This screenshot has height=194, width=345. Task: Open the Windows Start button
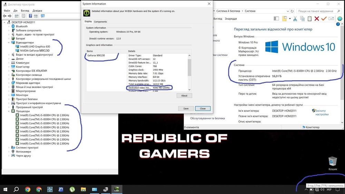5,190
